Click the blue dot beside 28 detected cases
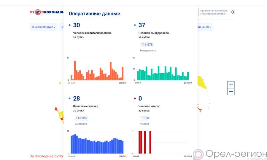267x160 pixels. [69, 99]
